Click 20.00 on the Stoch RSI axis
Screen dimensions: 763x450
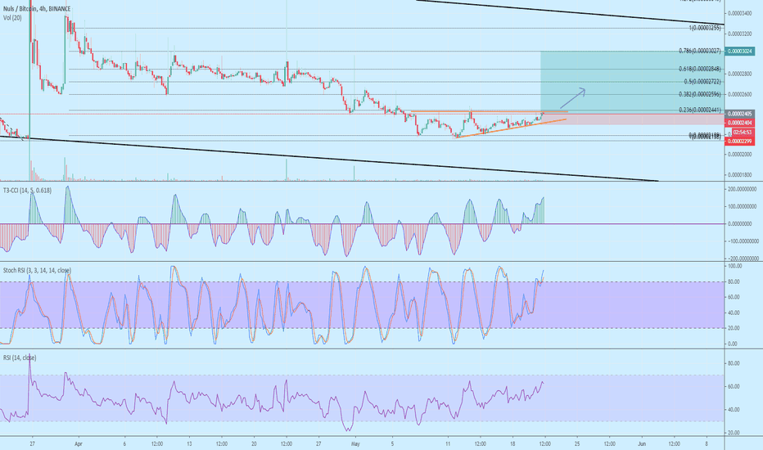734,328
